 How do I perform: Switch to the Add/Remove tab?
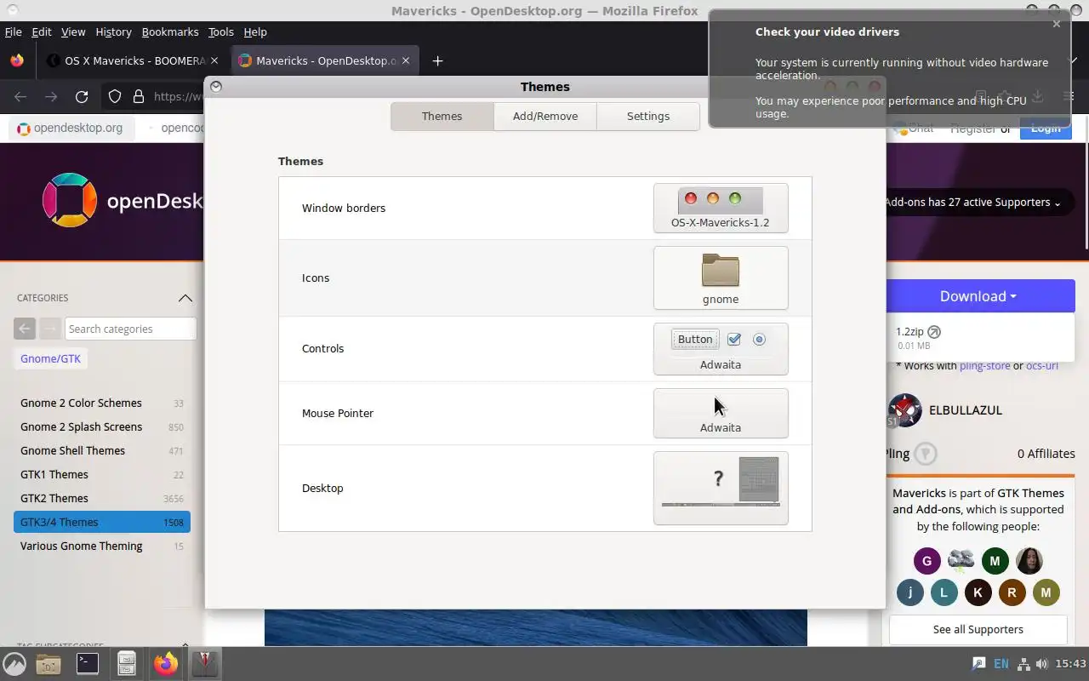(545, 116)
